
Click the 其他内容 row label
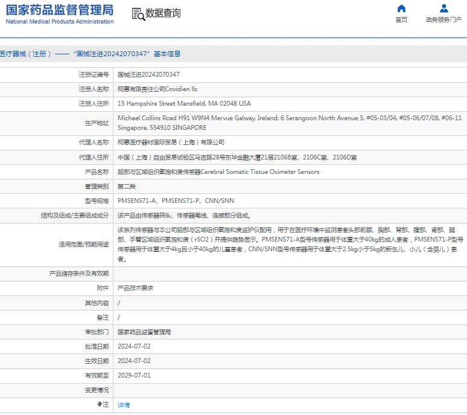pyautogui.click(x=97, y=303)
